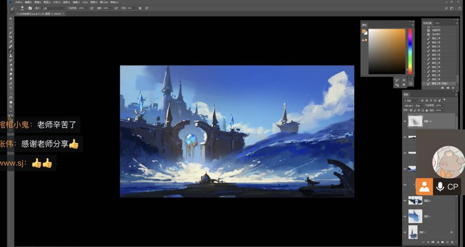Open the layer filter type dropdown

click(411, 101)
